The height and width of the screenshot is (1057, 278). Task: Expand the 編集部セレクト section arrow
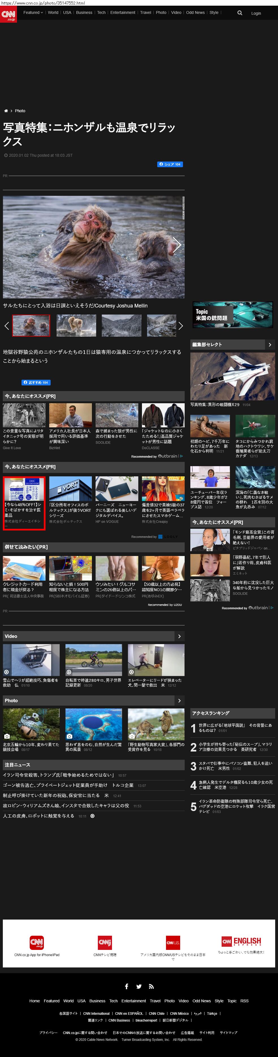[x=270, y=345]
